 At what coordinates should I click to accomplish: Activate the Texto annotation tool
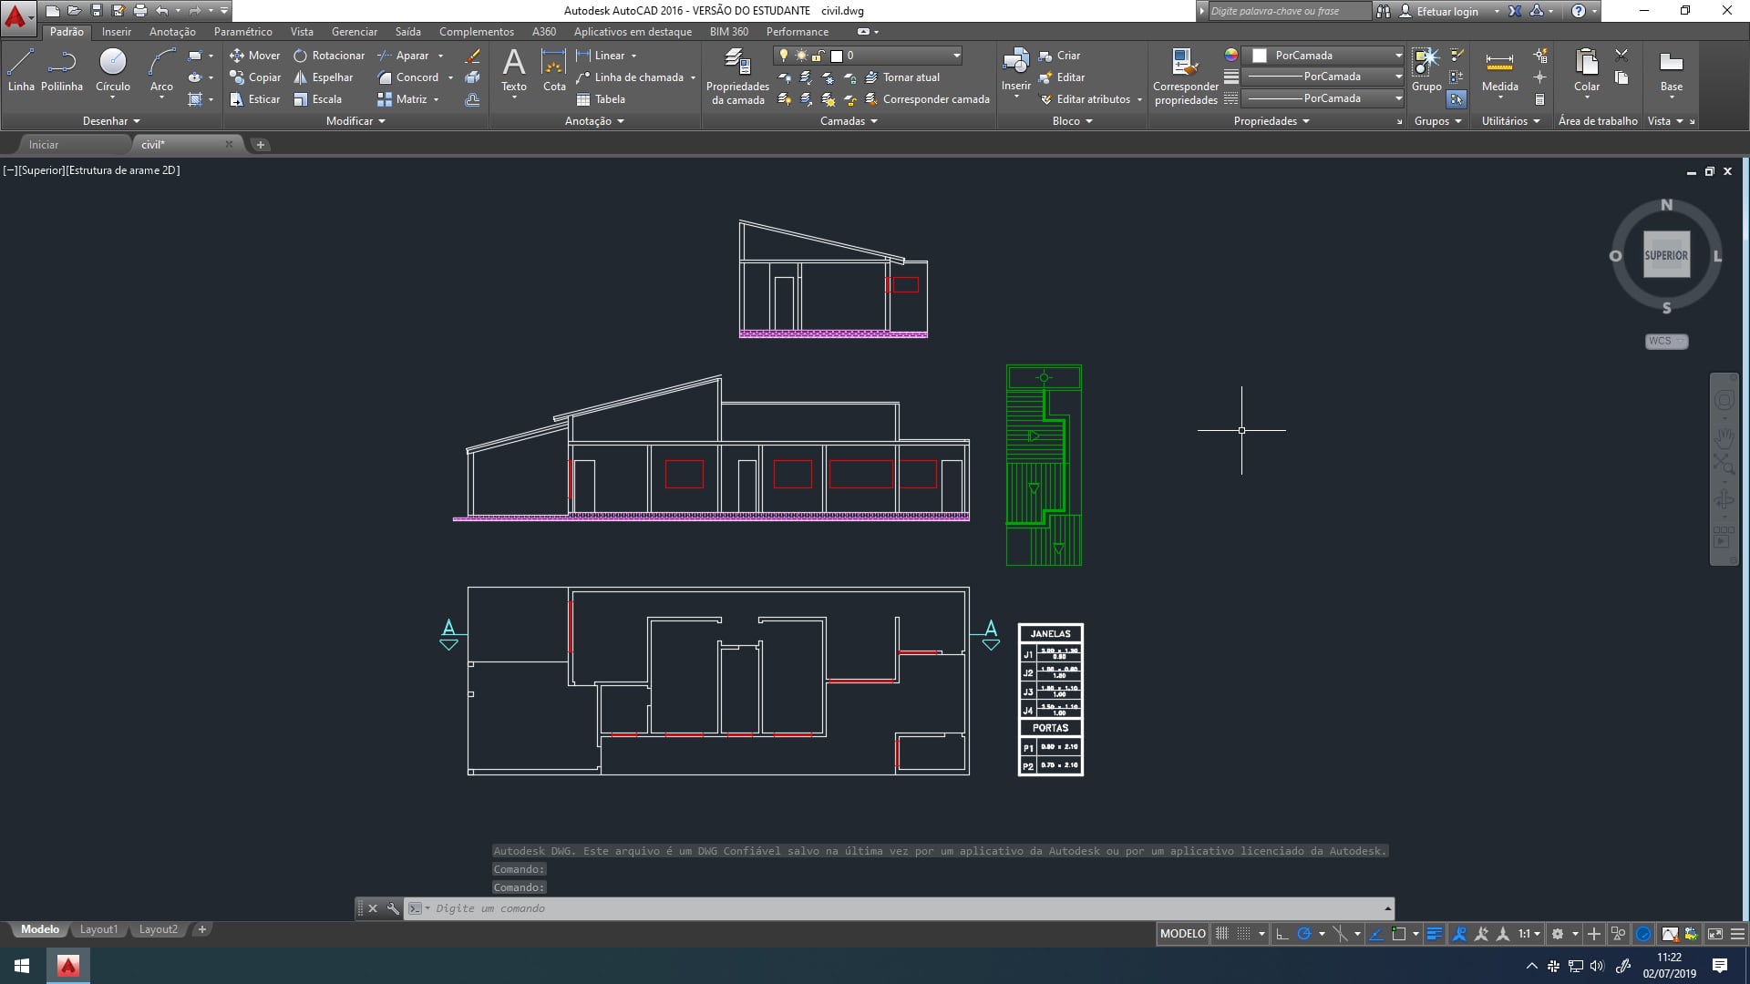tap(514, 71)
